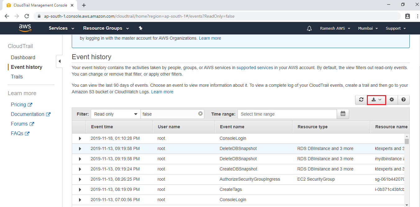Open the Services menu

tap(62, 28)
